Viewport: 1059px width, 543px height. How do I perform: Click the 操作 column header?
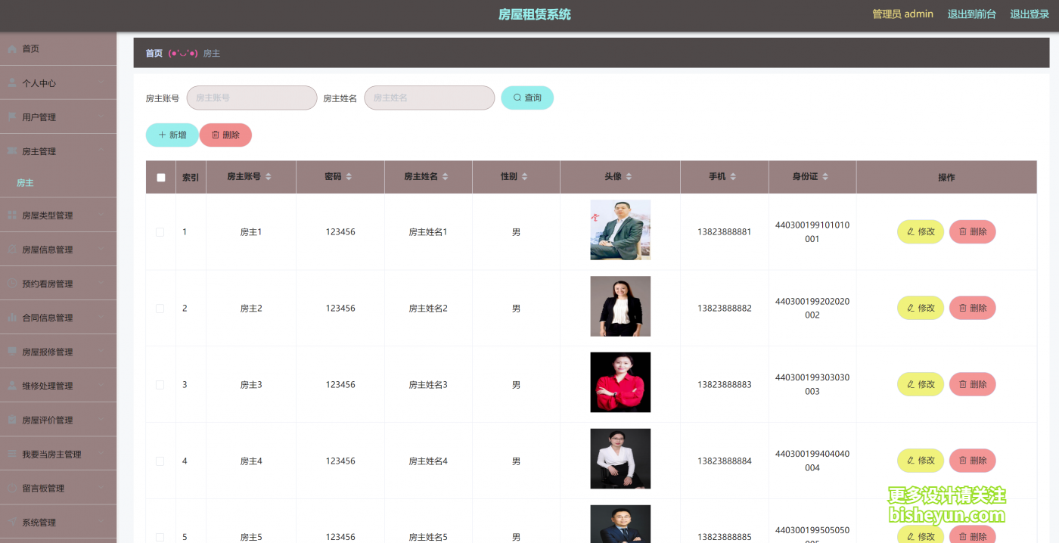click(946, 178)
